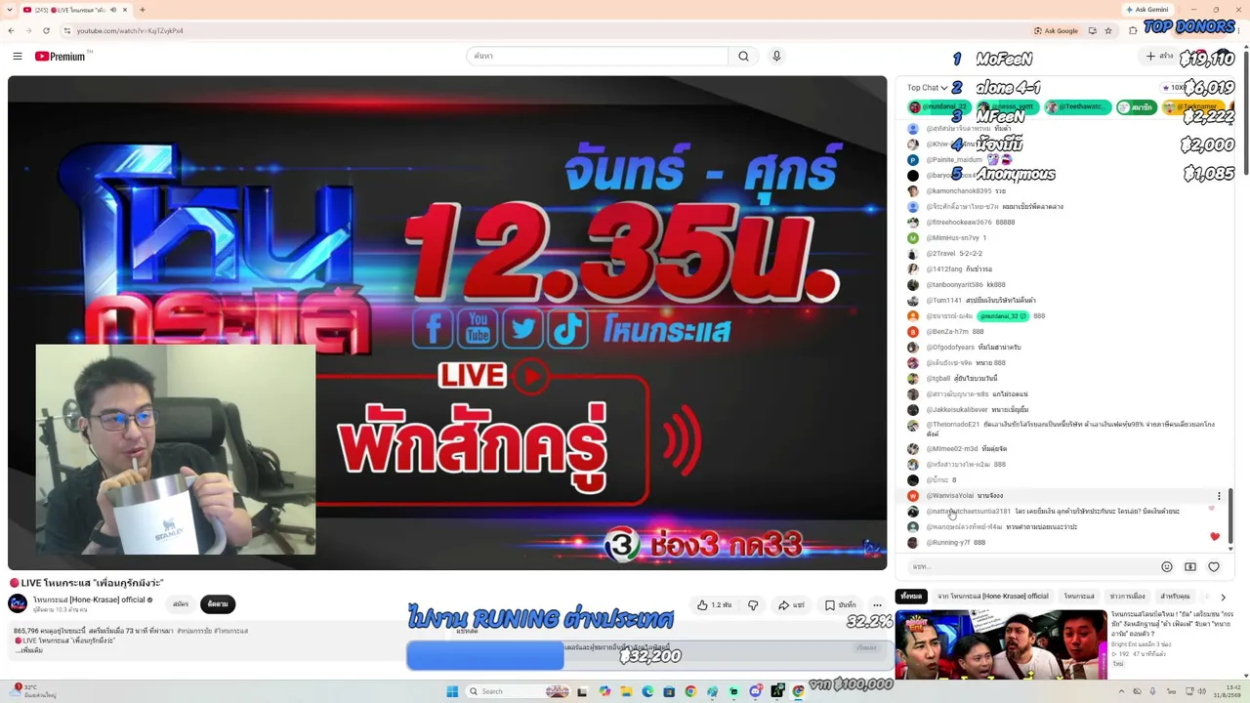Expand the Top Chat dropdown
Screen dimensions: 1250x703
pos(927,88)
